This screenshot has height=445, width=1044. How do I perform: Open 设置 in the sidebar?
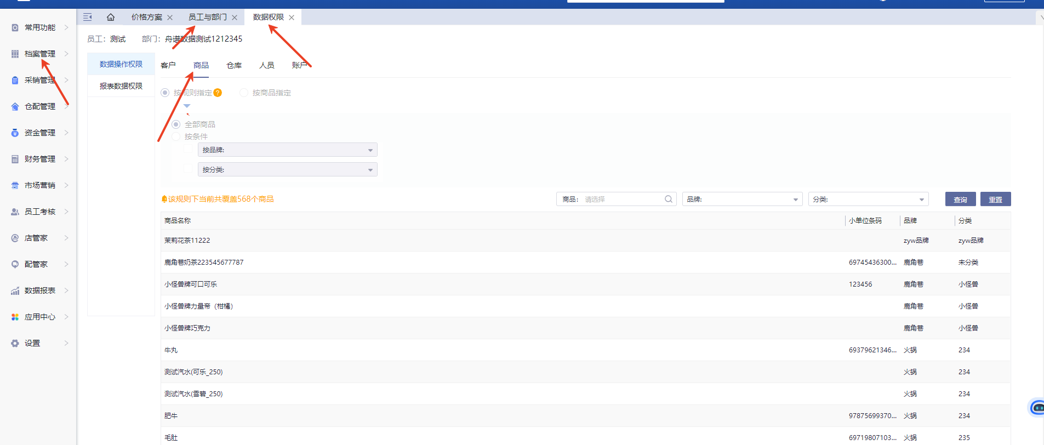coord(32,343)
